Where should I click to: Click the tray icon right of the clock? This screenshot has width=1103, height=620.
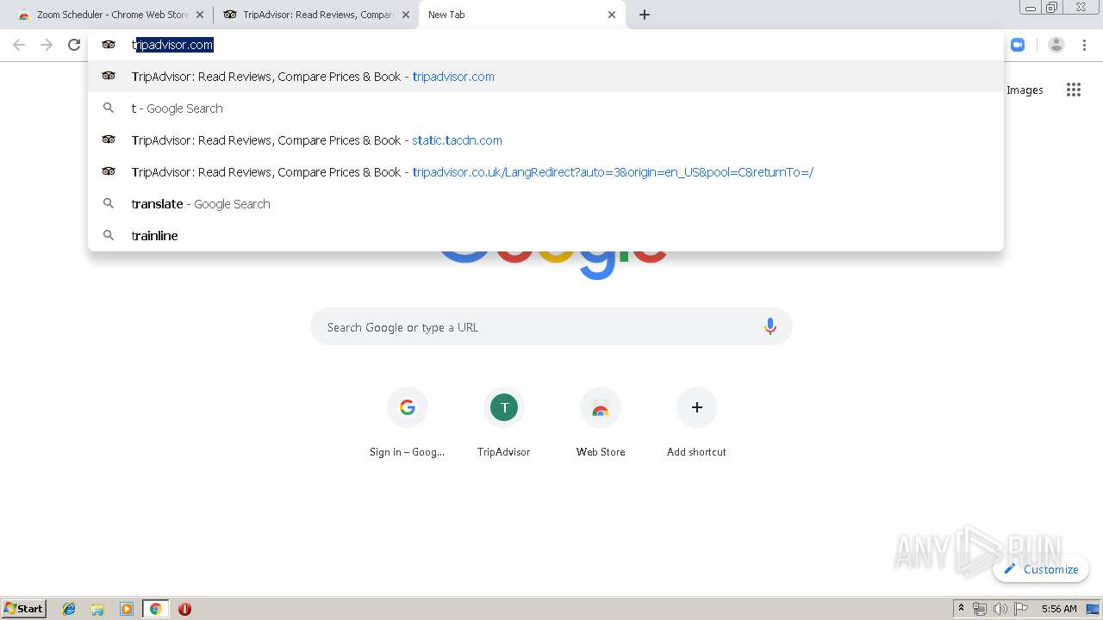(1093, 609)
